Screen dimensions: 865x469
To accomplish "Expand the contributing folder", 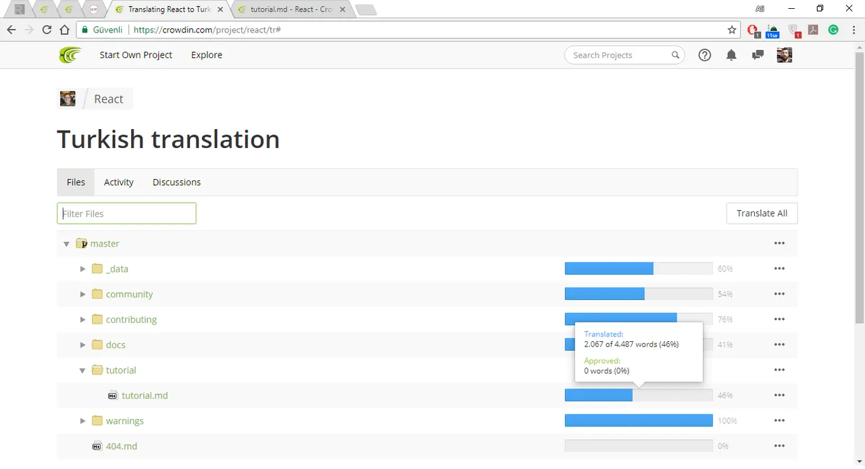I will (x=82, y=320).
